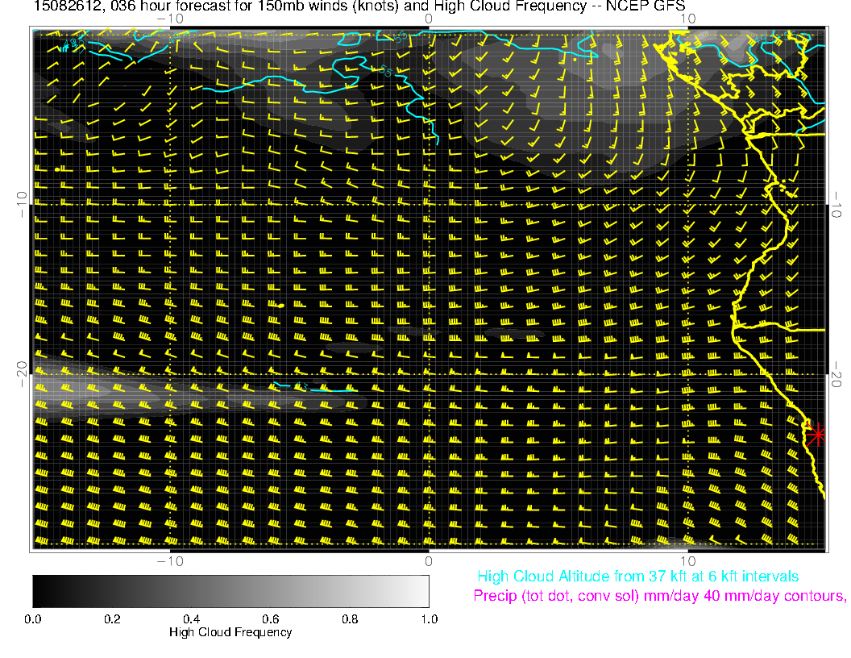This screenshot has height=658, width=851.
Task: Click the '10' longitude label on top axis
Action: pos(687,18)
